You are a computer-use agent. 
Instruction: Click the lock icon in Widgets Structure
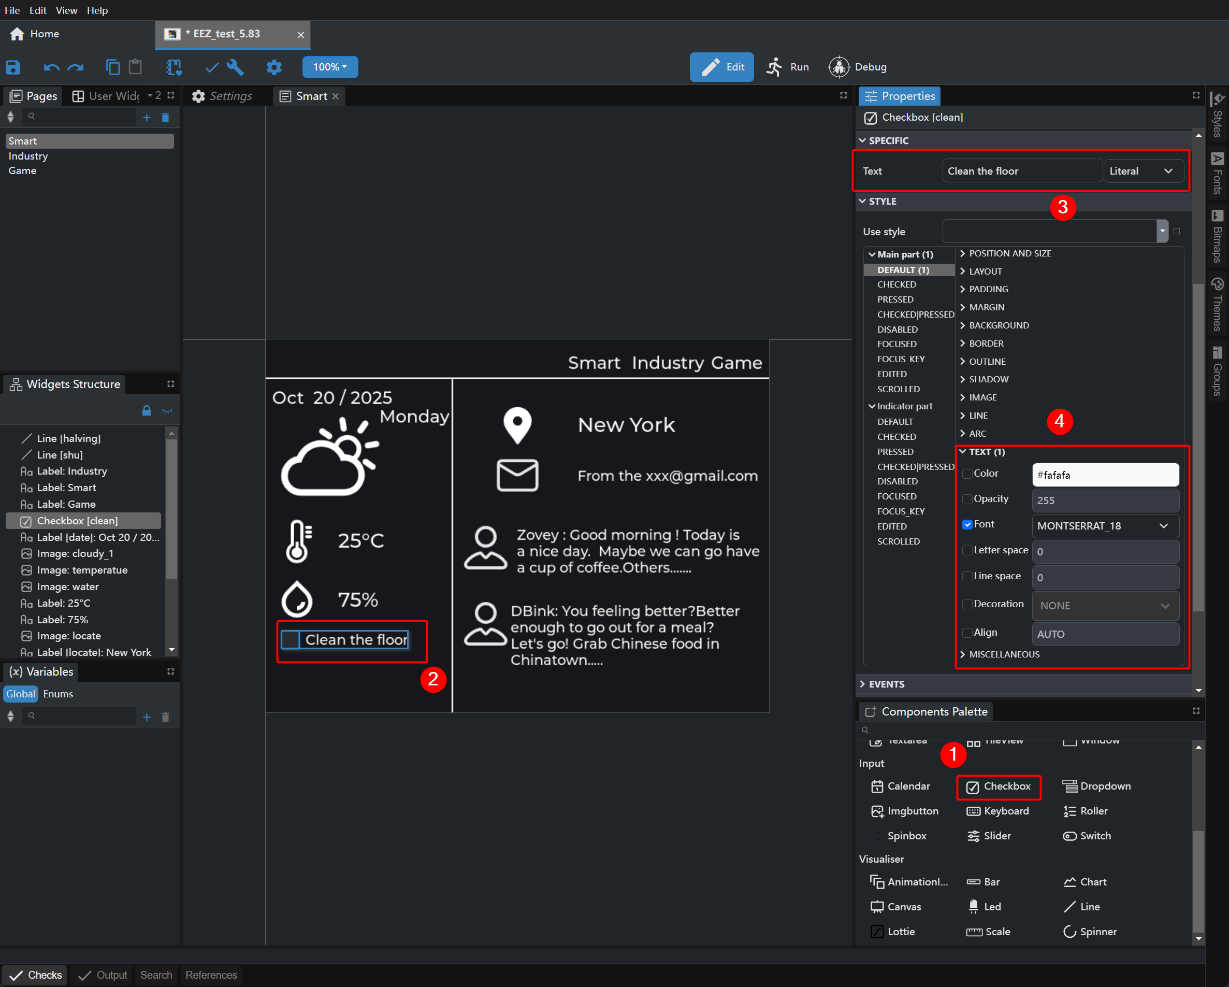click(x=147, y=410)
